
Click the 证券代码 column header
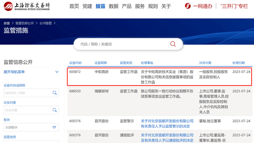[x=75, y=63]
